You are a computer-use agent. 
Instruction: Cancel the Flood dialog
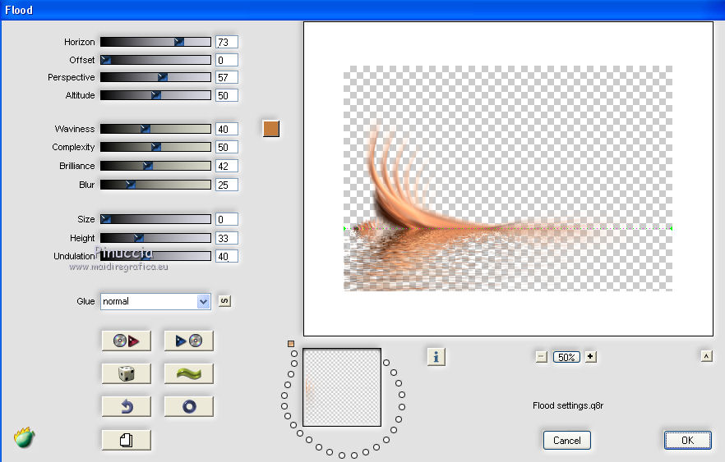567,441
